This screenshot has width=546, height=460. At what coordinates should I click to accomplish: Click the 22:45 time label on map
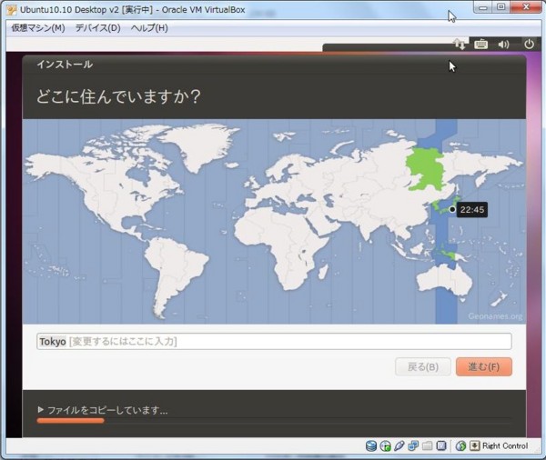tap(472, 209)
